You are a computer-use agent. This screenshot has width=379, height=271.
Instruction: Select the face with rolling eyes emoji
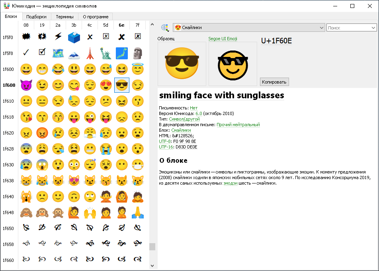click(90, 197)
